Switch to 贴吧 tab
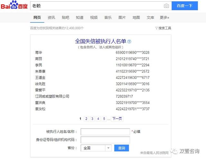Viewport: 206px width, 160px height. point(65,17)
